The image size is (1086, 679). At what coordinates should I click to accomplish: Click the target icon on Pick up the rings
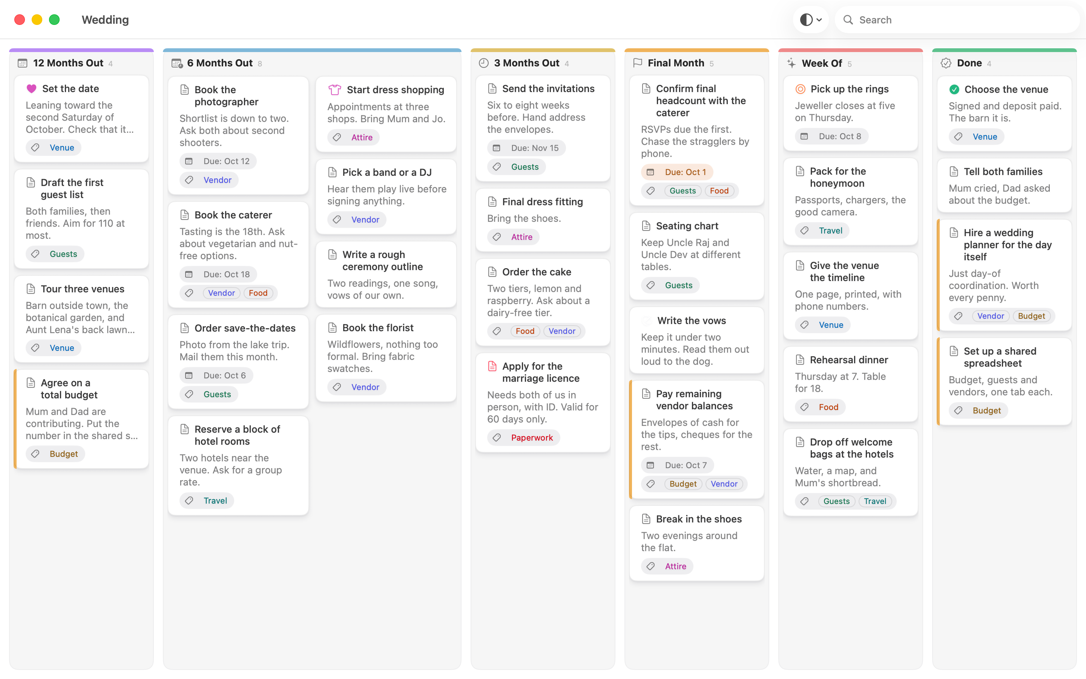(x=800, y=89)
